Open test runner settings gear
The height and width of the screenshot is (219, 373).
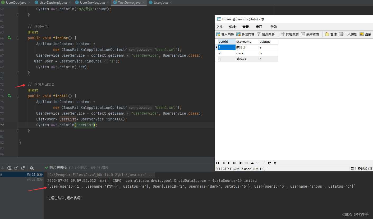[32, 168]
